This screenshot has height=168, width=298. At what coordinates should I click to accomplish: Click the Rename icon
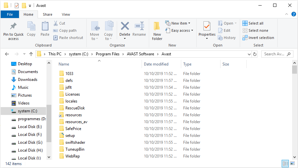coord(139,26)
